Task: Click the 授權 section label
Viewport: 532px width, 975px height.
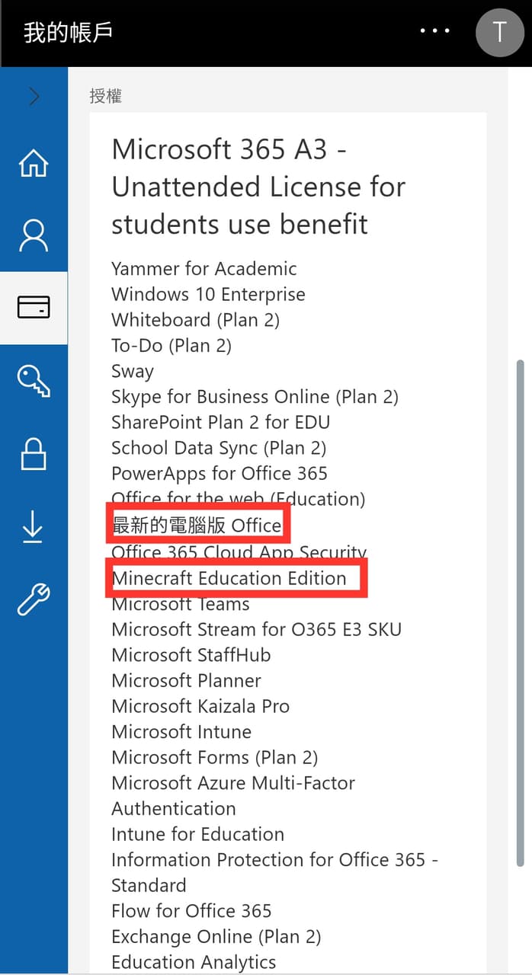Action: click(x=105, y=96)
